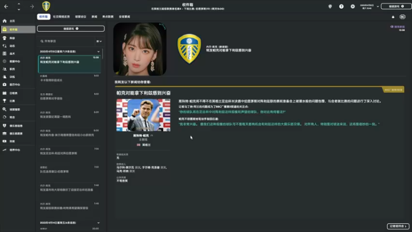Click the 马尔科·席尔瓦 friend link
412x232 pixels.
125,168
